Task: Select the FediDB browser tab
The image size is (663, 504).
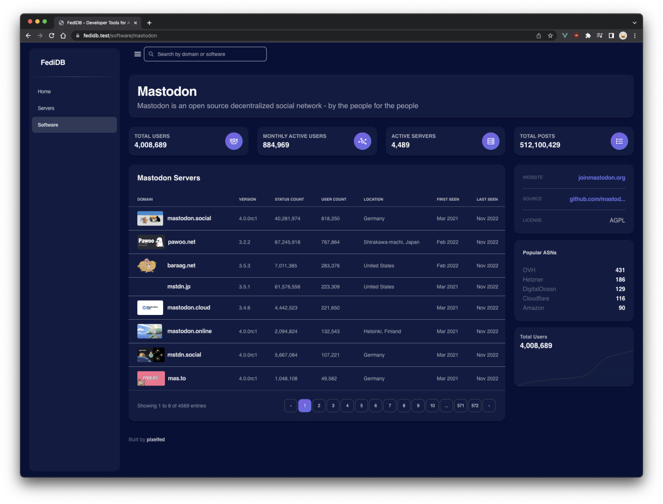Action: click(98, 22)
